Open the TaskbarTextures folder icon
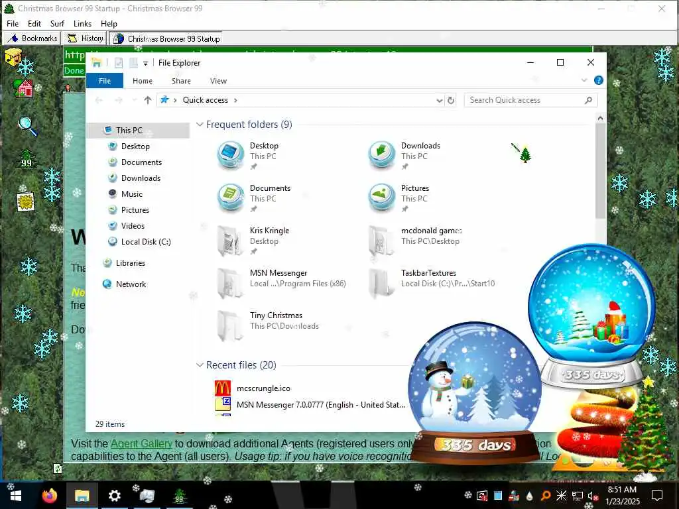679x509 pixels. point(381,282)
